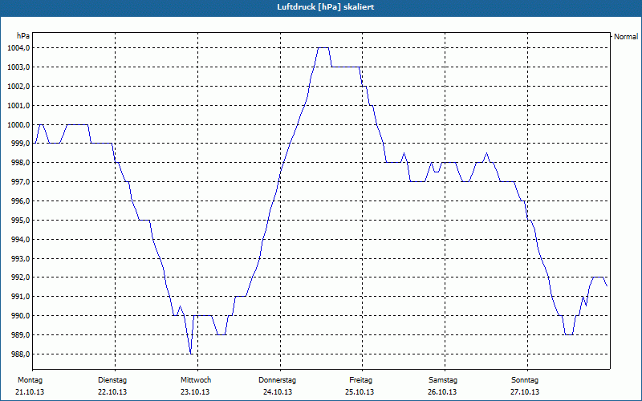Select the 996,0 axis value
The image size is (642, 401).
(x=20, y=201)
